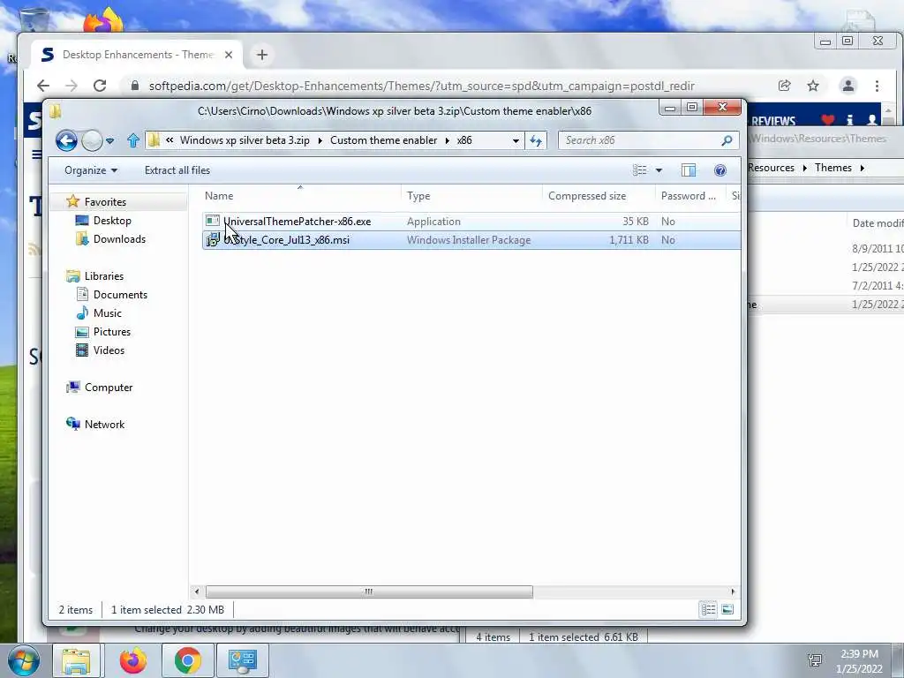Switch to details view in status bar
This screenshot has width=904, height=678.
tap(708, 609)
